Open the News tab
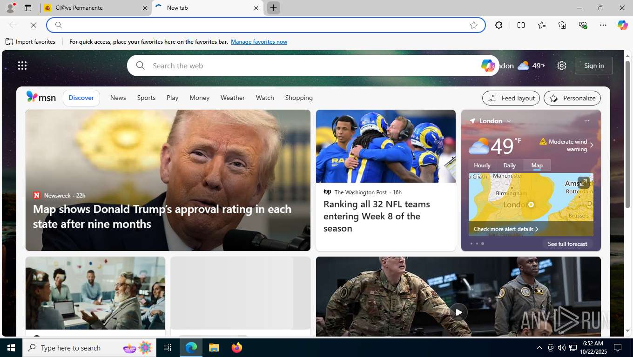Viewport: 633px width, 357px height. pyautogui.click(x=118, y=98)
